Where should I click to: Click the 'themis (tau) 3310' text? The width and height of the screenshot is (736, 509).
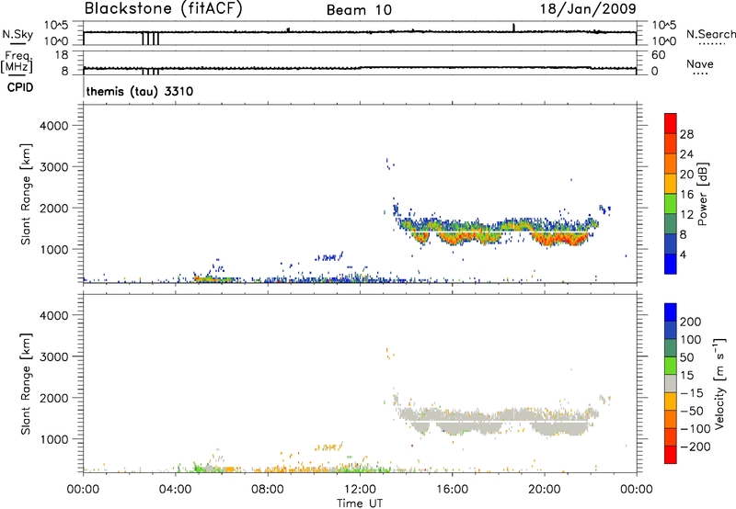(x=140, y=91)
